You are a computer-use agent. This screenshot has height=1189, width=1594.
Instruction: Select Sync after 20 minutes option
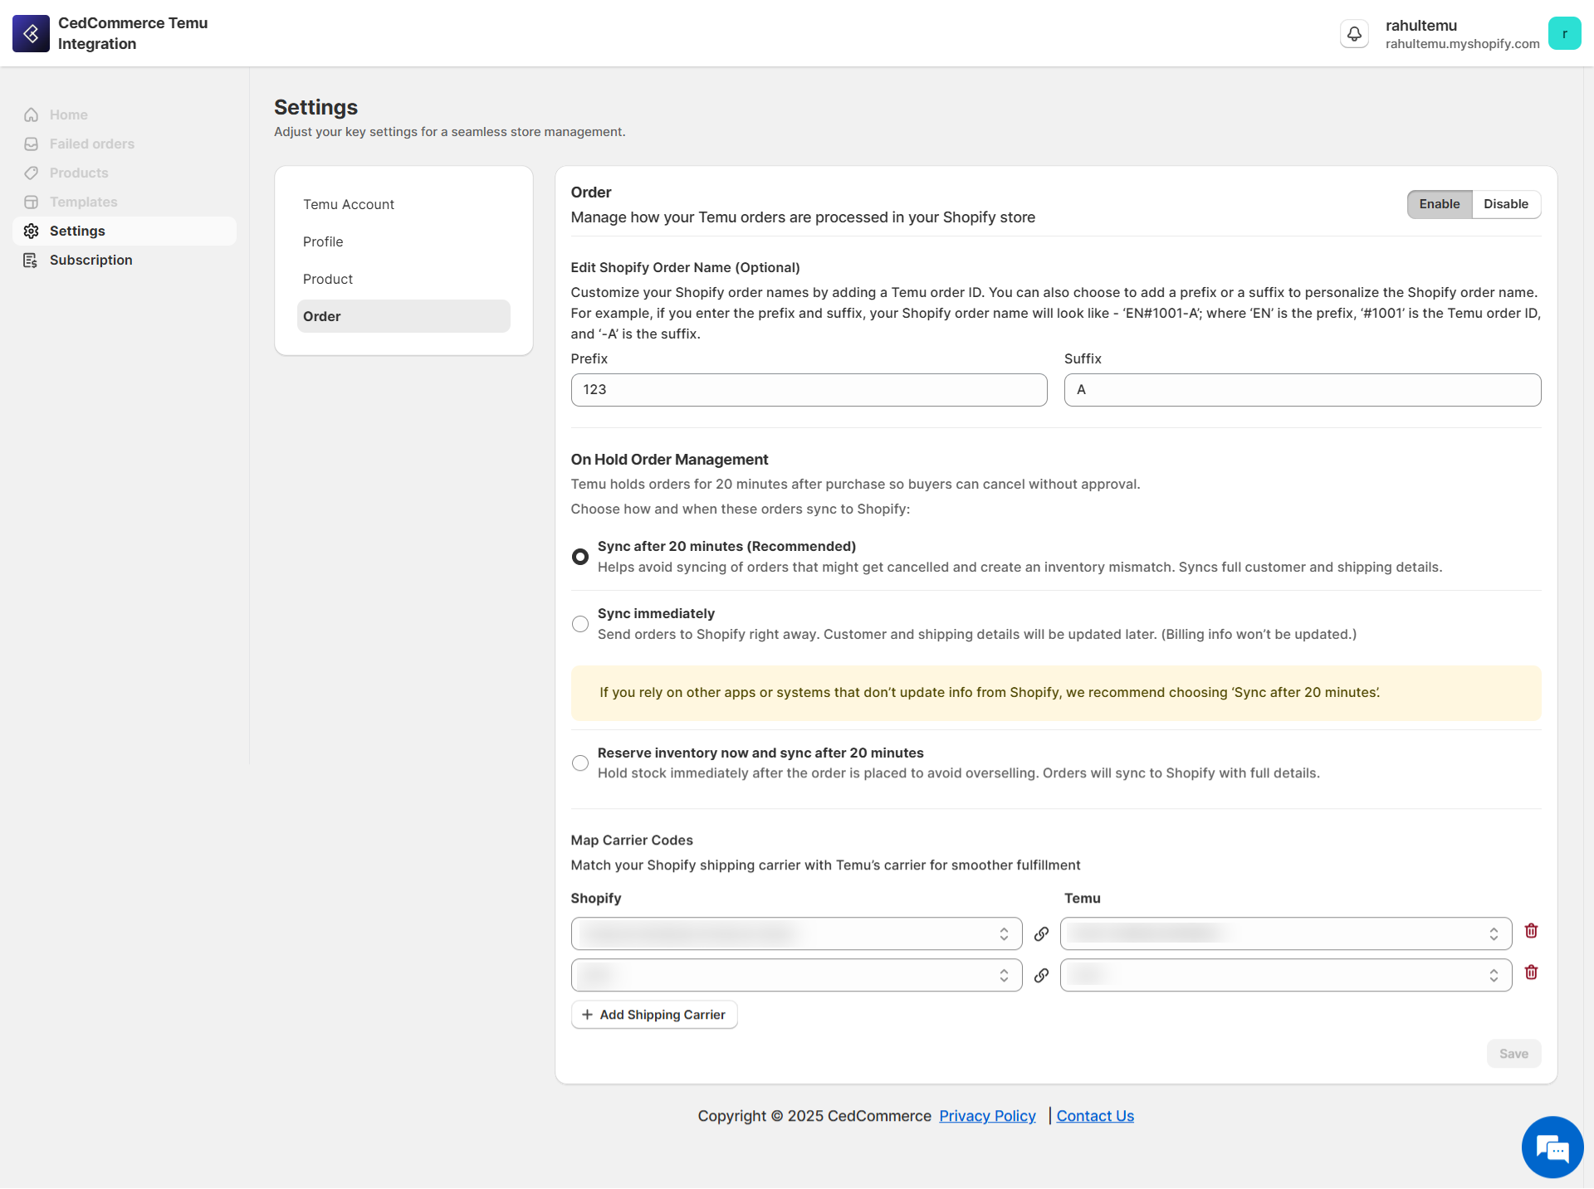coord(580,557)
